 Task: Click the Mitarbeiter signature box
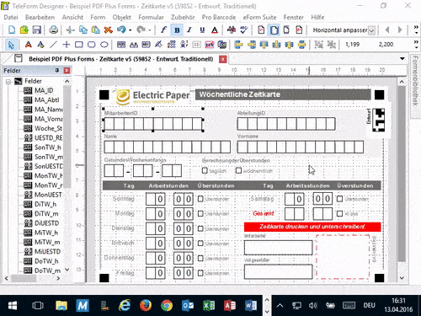tap(278, 248)
